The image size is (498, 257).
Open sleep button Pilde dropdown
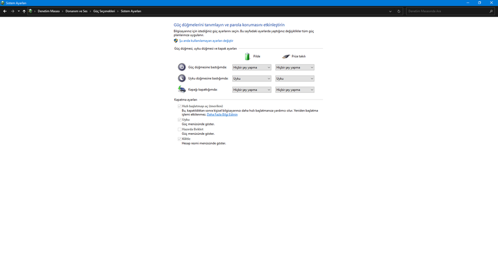pyautogui.click(x=252, y=78)
